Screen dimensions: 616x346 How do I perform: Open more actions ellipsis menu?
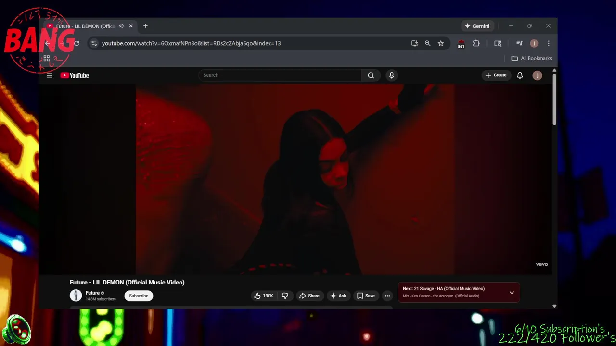[x=387, y=296]
